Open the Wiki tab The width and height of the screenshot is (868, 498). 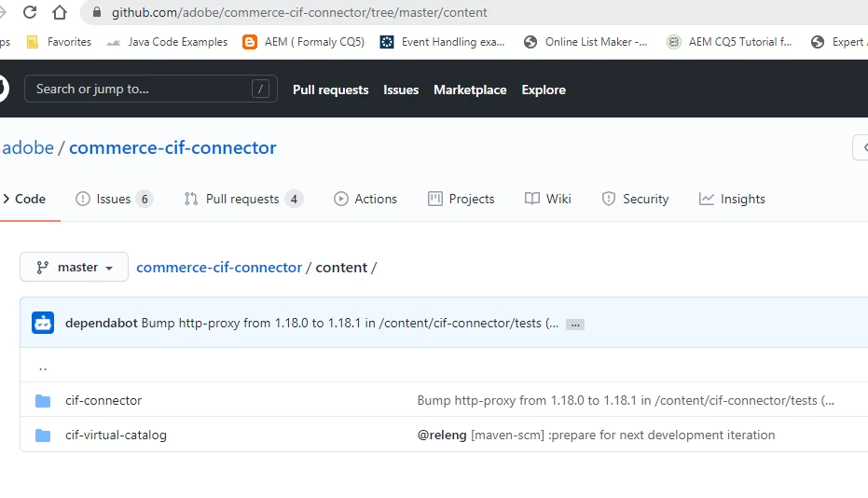[x=548, y=199]
